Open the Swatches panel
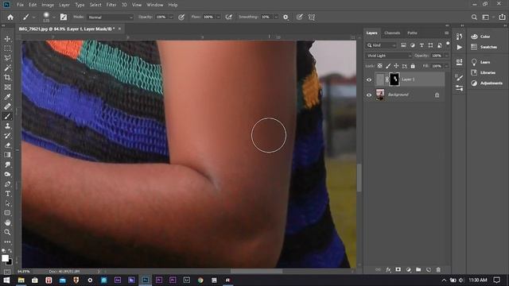 484,47
